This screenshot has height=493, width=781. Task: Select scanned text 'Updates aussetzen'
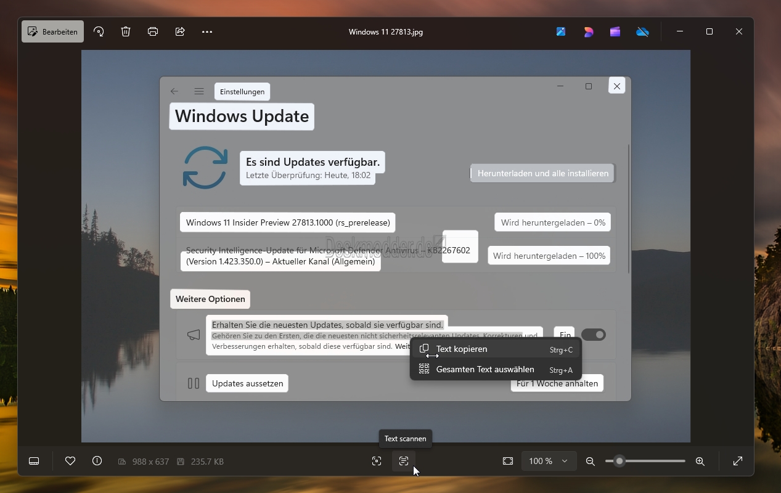click(247, 383)
